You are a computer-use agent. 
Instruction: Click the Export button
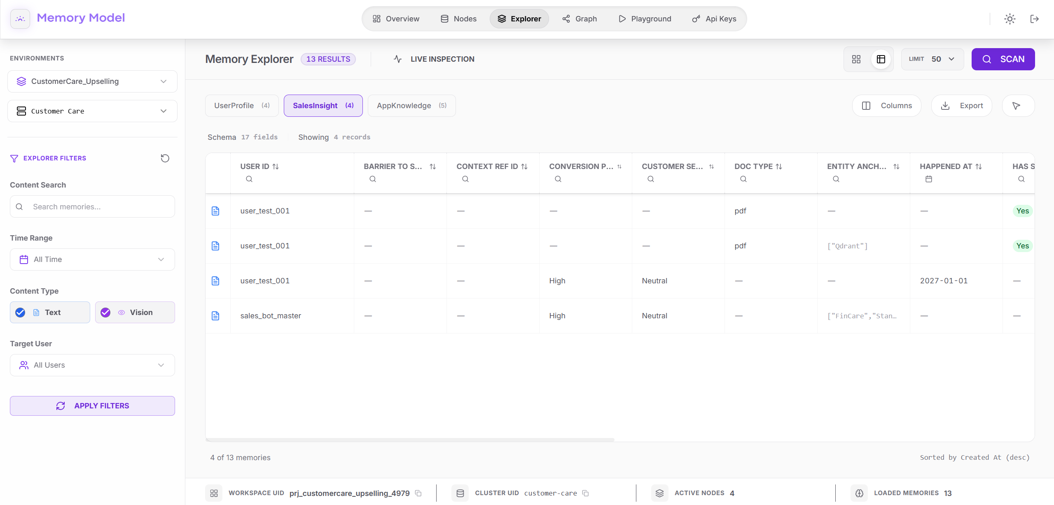click(961, 106)
